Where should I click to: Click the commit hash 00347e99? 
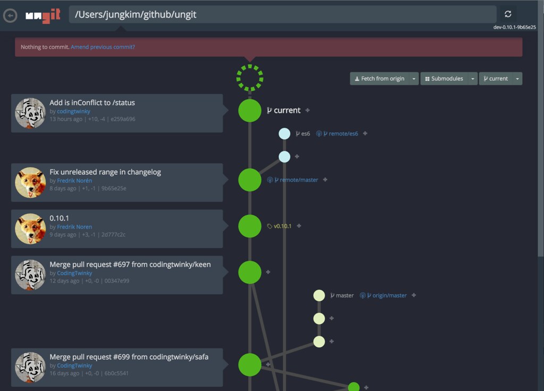point(116,280)
